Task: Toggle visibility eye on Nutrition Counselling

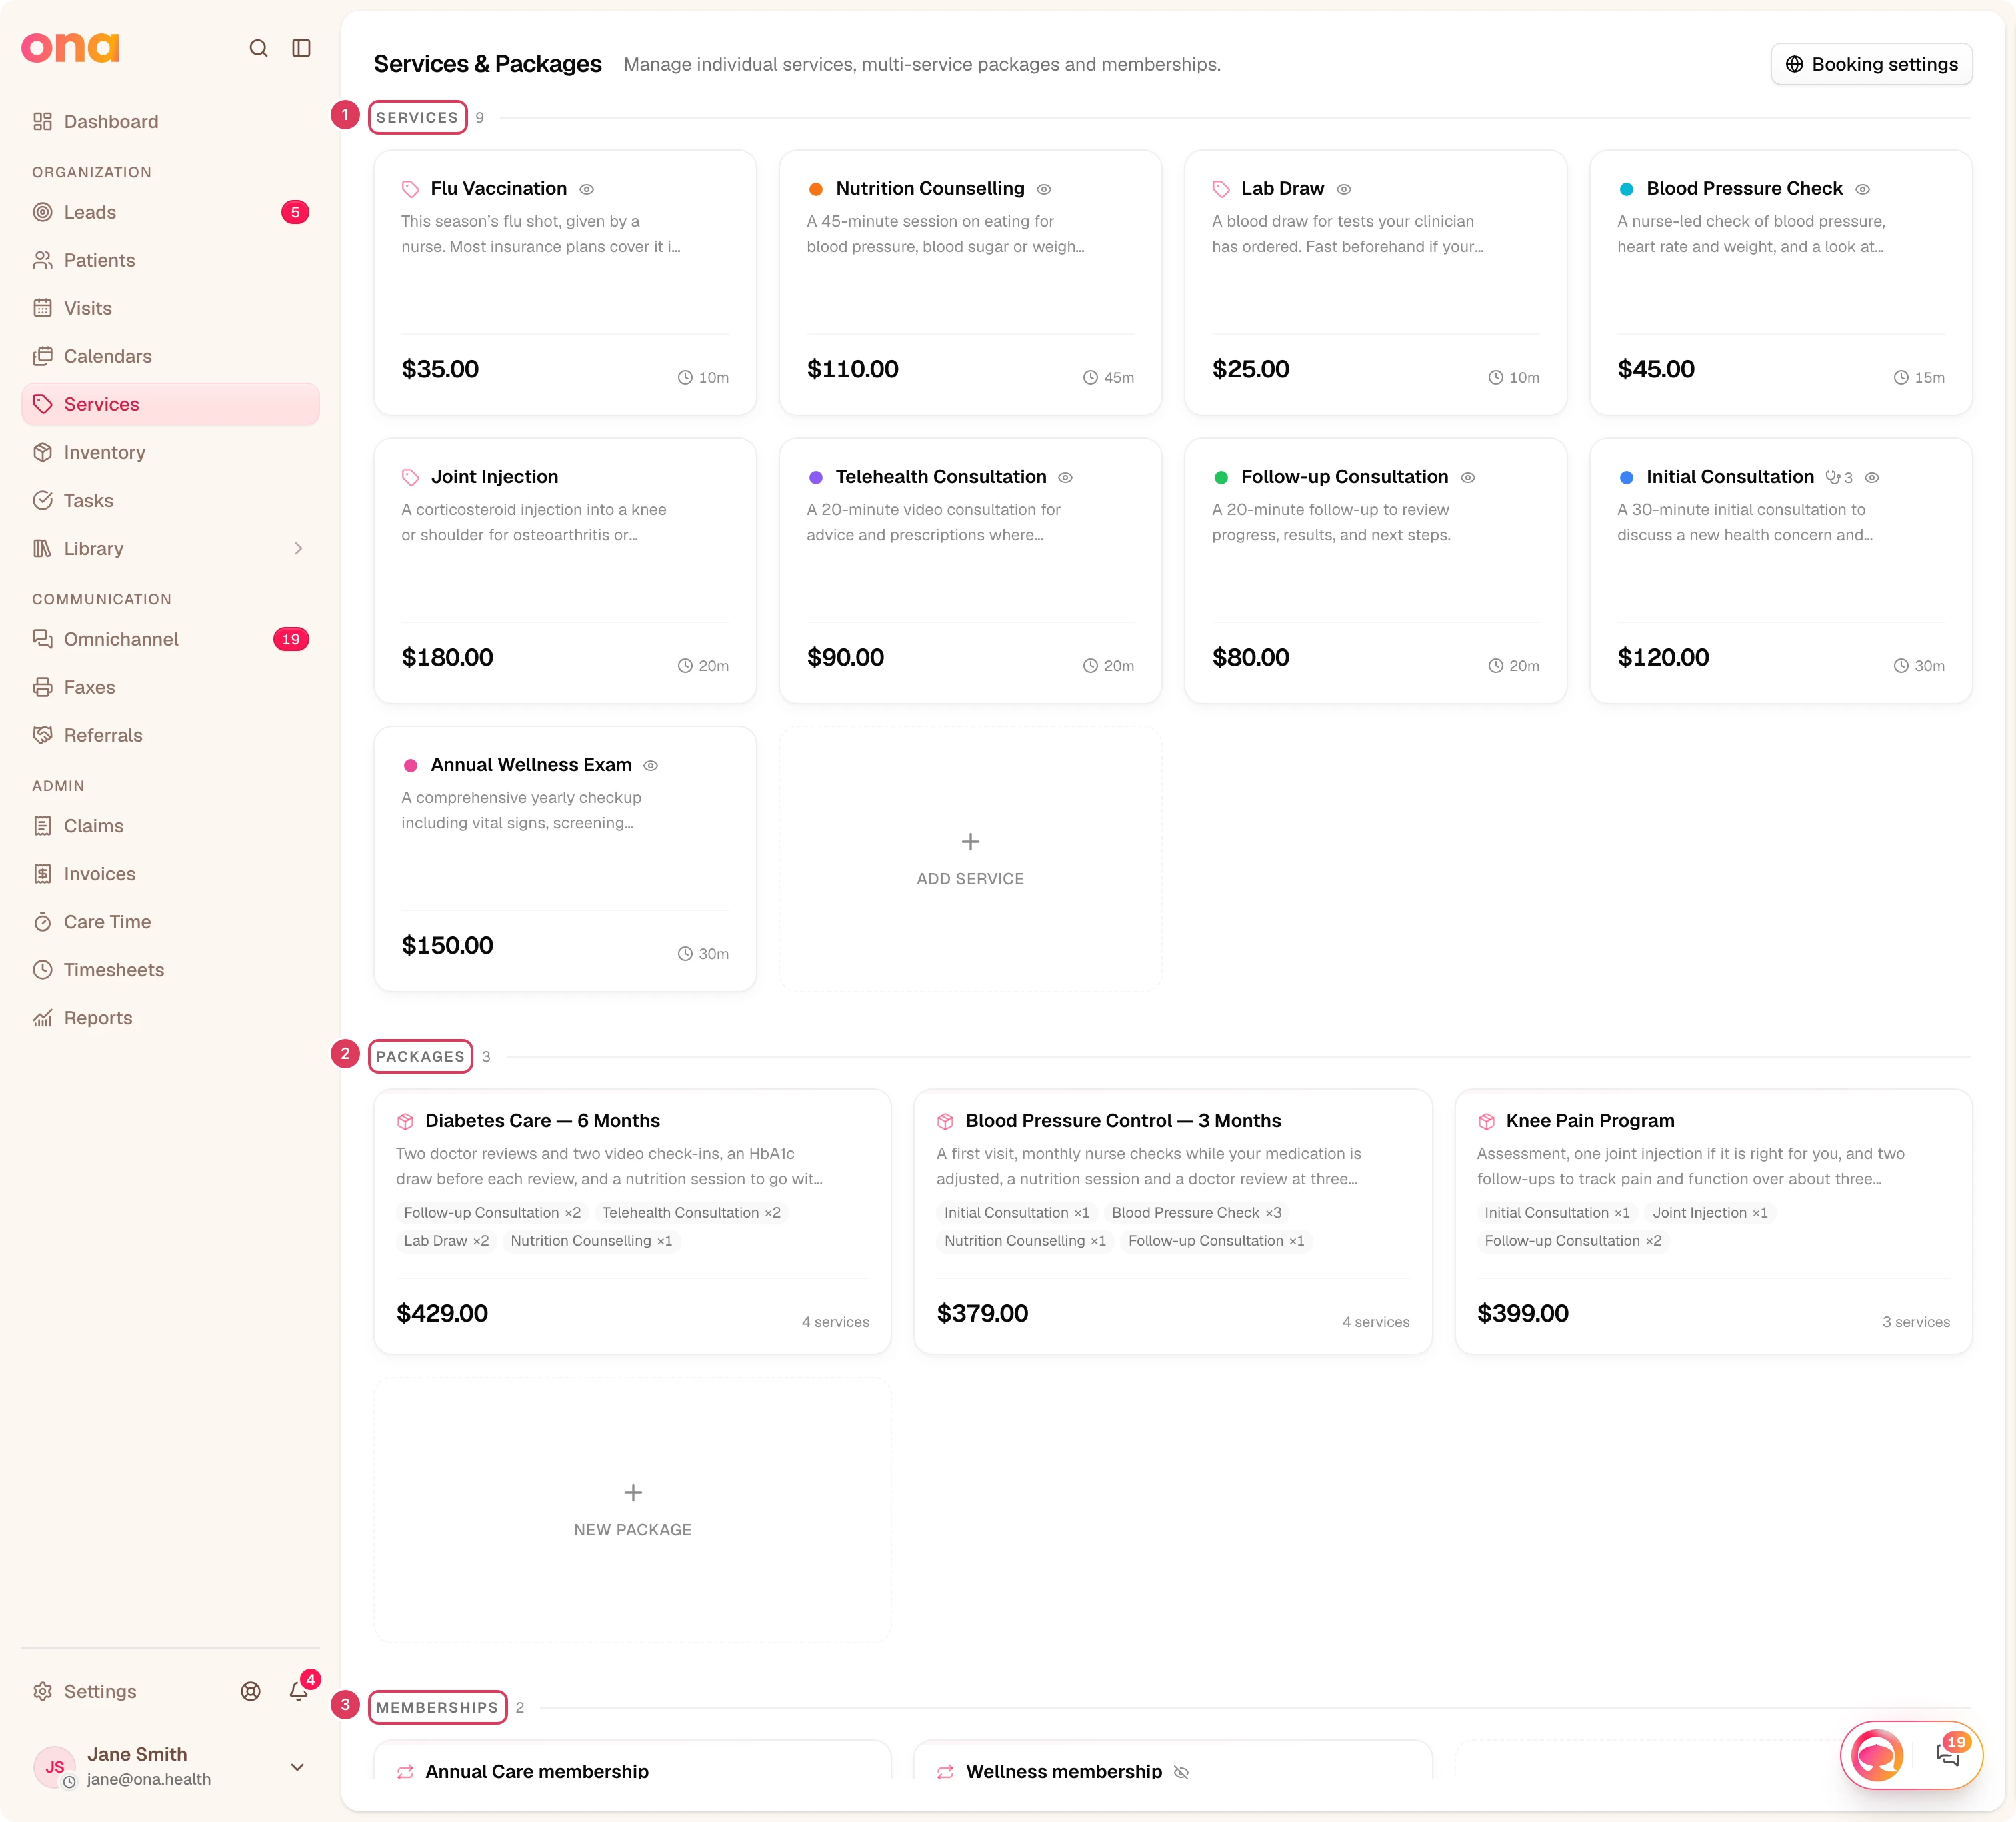Action: click(1044, 189)
